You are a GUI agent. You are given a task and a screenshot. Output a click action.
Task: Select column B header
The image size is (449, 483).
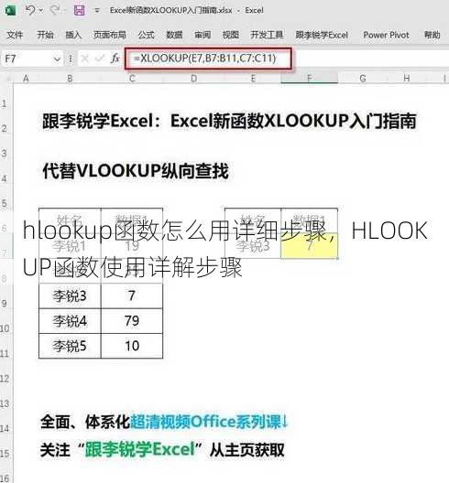tap(70, 79)
